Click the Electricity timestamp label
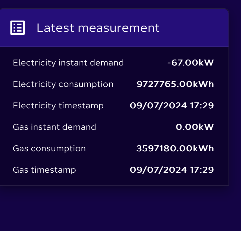The height and width of the screenshot is (231, 241). tap(58, 106)
